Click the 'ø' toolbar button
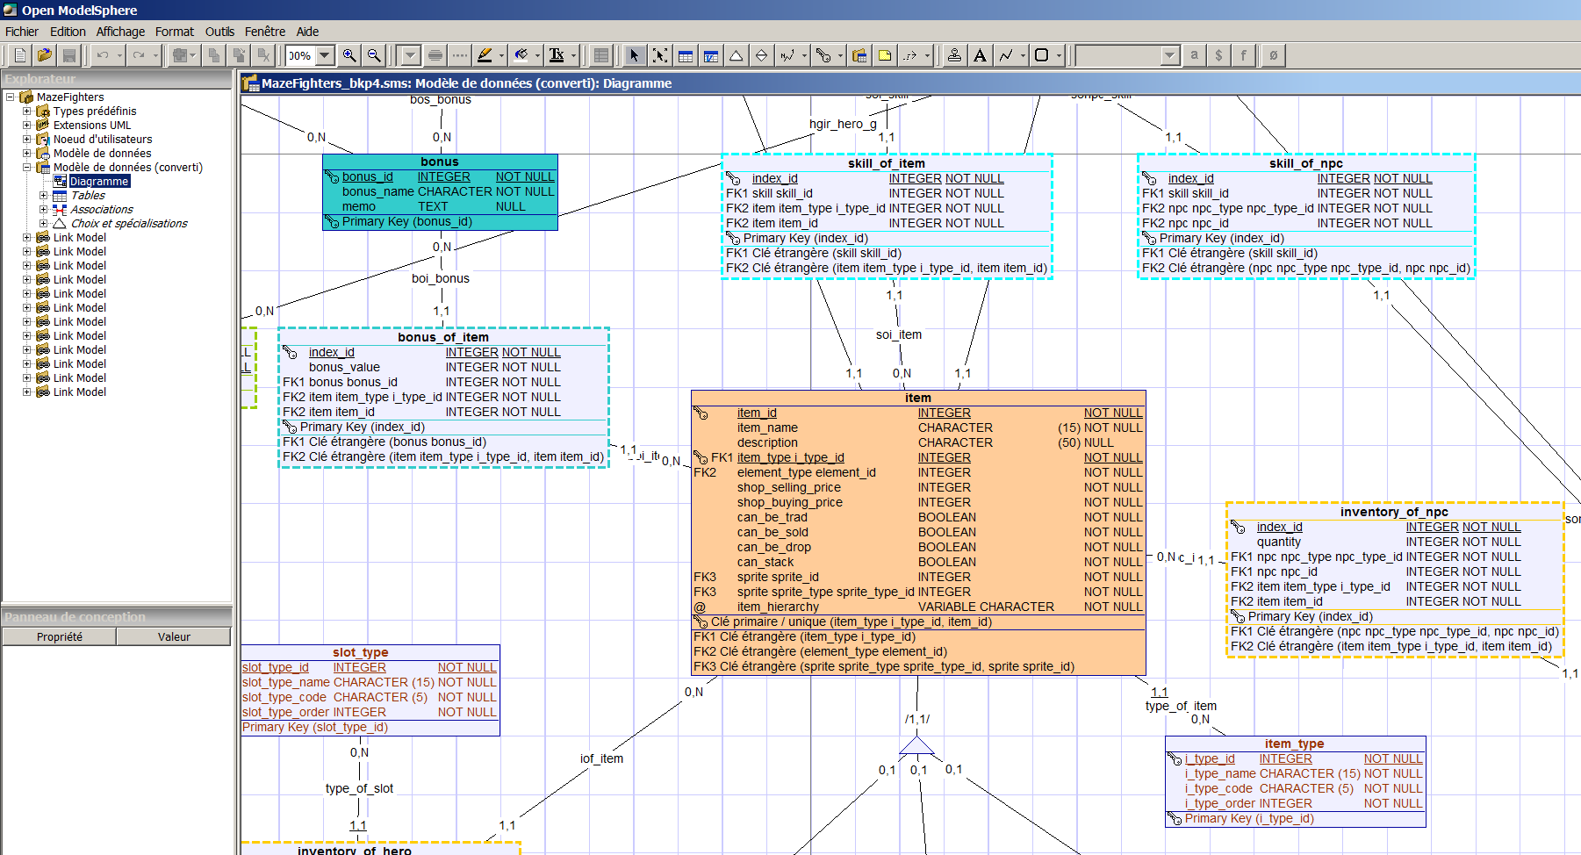The width and height of the screenshot is (1581, 855). coord(1273,55)
